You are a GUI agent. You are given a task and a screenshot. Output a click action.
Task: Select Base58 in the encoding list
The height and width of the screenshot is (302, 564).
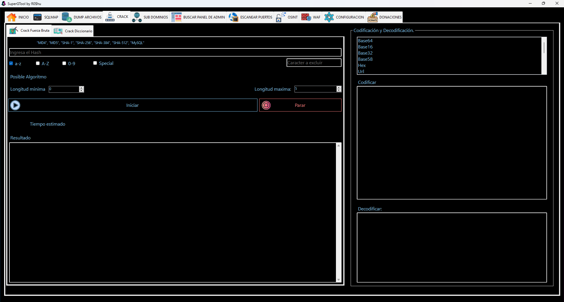449,59
